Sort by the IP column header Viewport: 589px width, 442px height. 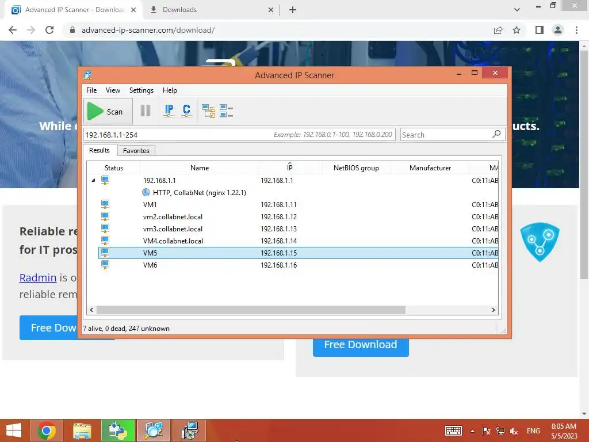[290, 167]
